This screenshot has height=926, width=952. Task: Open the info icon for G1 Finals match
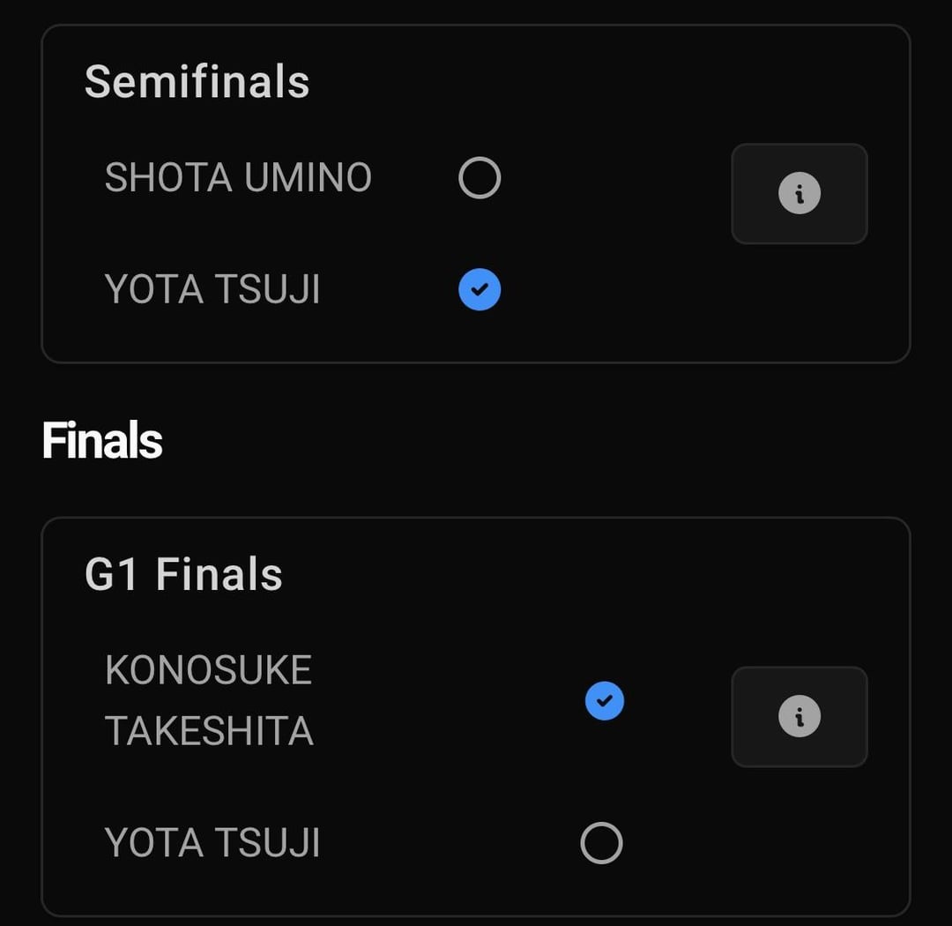[799, 716]
